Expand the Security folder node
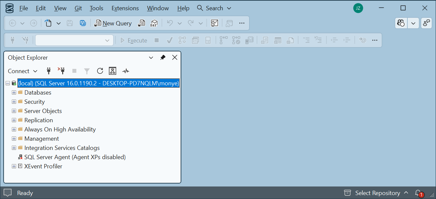The image size is (436, 199). 14,102
